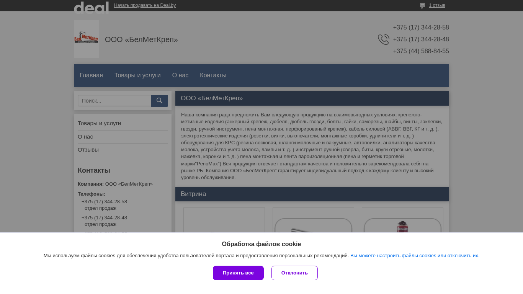Viewport: 523px width, 294px height.
Task: Open «Контакты» navigation item
Action: [x=213, y=75]
